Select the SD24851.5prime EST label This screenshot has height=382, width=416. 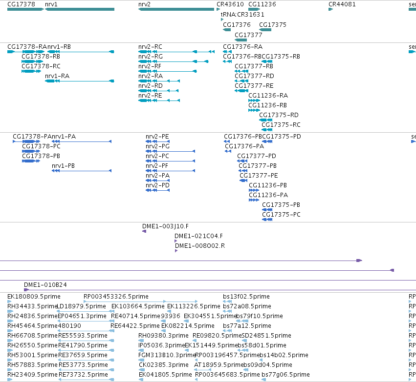(266, 336)
